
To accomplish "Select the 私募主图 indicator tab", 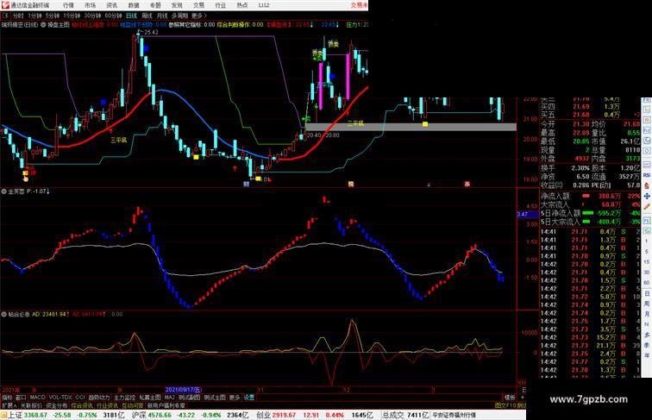I will tap(150, 398).
